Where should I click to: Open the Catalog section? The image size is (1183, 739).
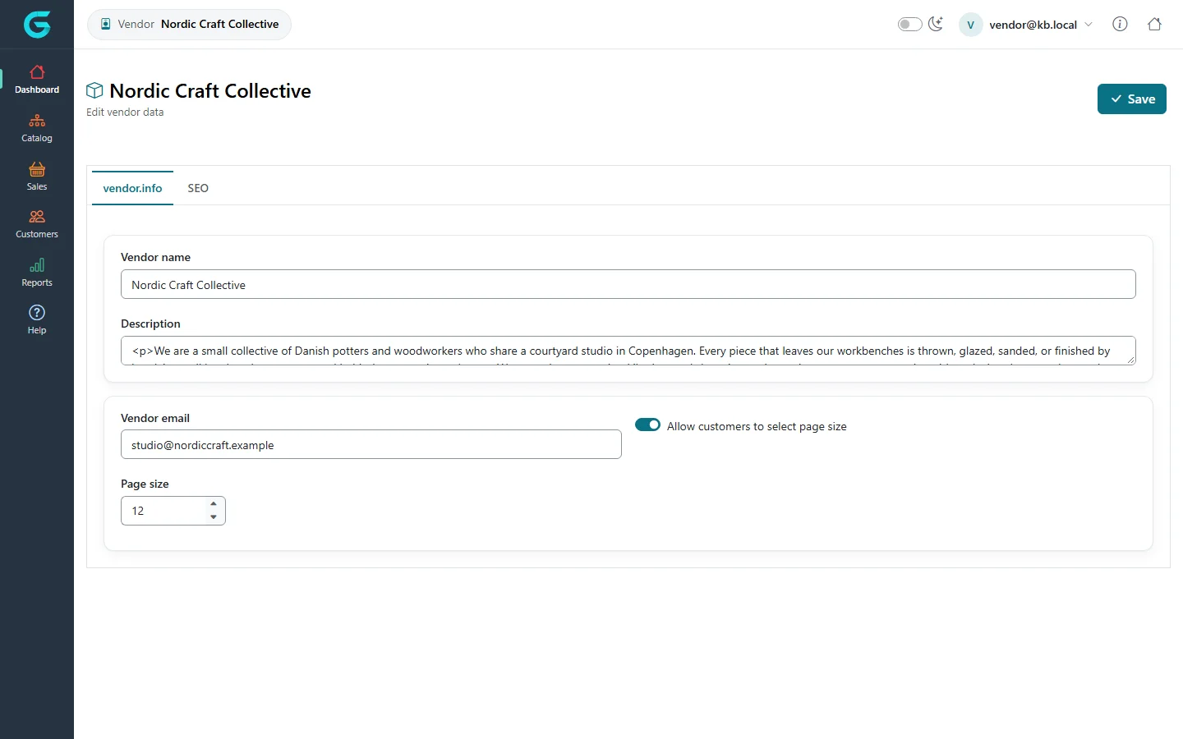point(37,128)
